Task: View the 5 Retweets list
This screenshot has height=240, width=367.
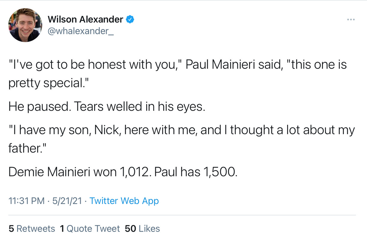Action: tap(32, 229)
